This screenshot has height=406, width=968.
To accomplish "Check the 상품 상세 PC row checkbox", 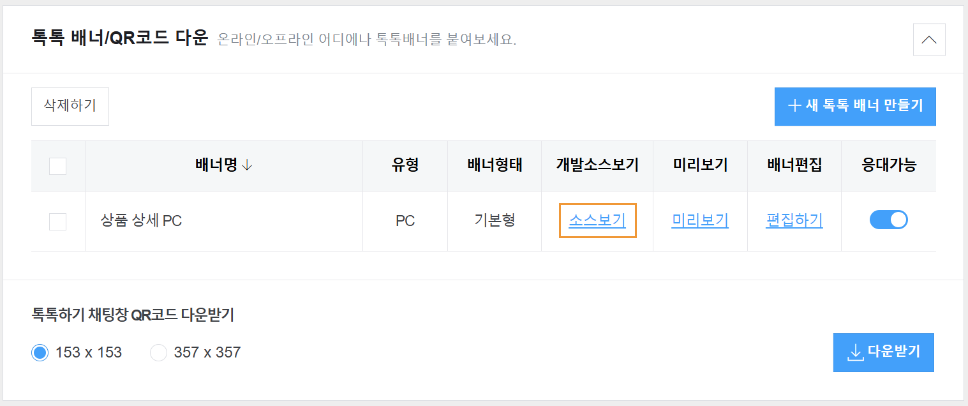I will (58, 222).
